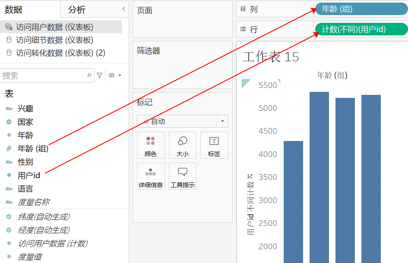Select the 纬度(自动生成) field
The image size is (408, 263).
[44, 217]
